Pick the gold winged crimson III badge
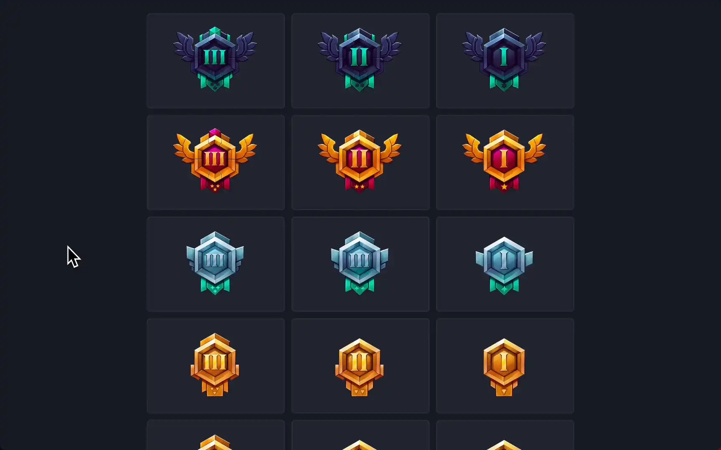The height and width of the screenshot is (450, 721). point(215,160)
